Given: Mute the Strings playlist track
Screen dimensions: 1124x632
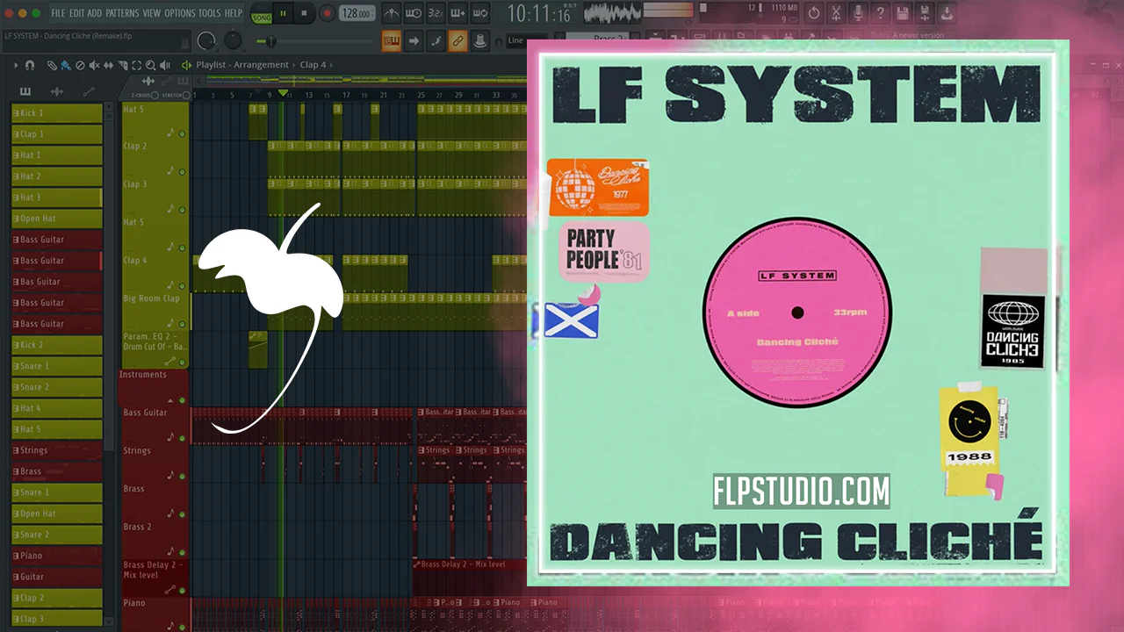Looking at the screenshot, I should click(x=183, y=476).
